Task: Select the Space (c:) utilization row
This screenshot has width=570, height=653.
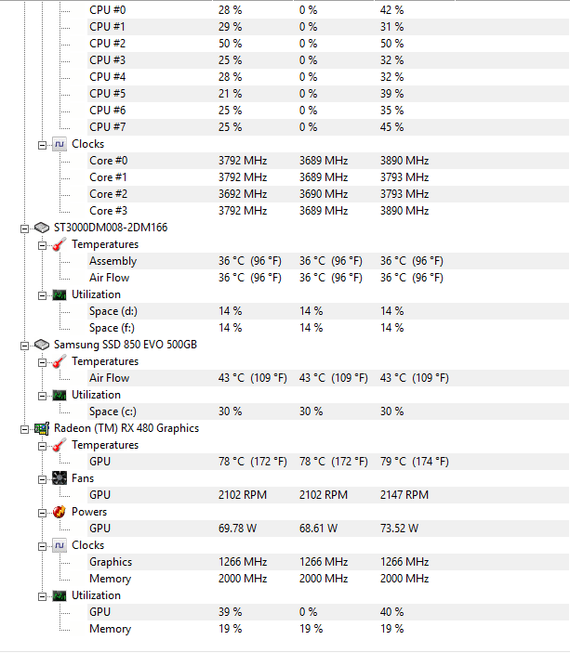Action: tap(328, 411)
